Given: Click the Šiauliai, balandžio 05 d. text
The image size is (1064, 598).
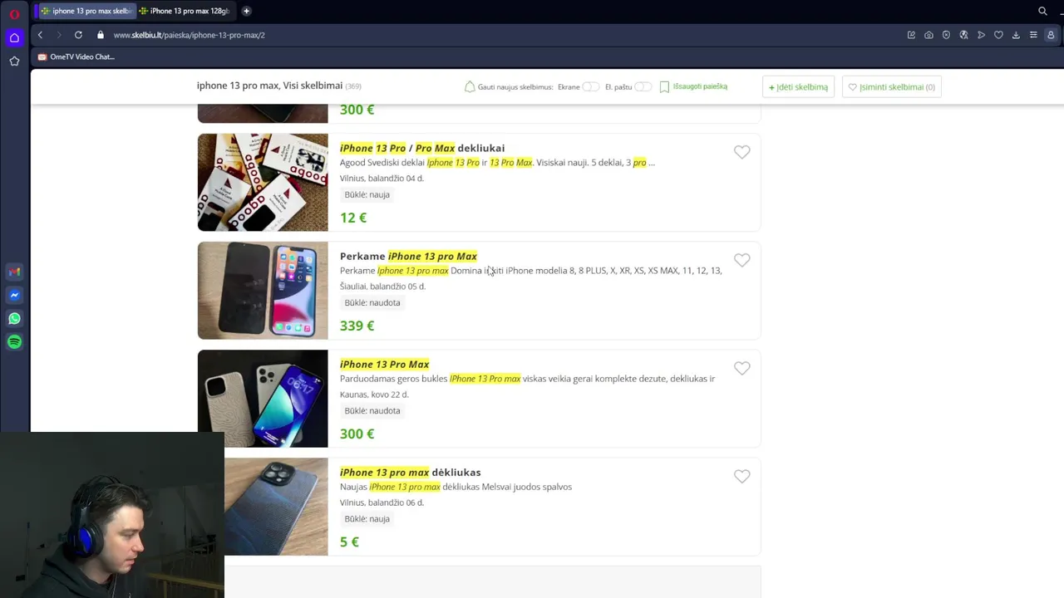Looking at the screenshot, I should point(382,287).
